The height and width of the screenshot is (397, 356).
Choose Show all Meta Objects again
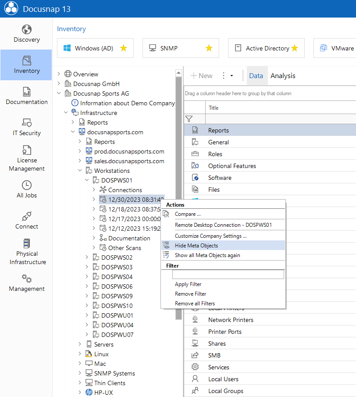[223, 255]
